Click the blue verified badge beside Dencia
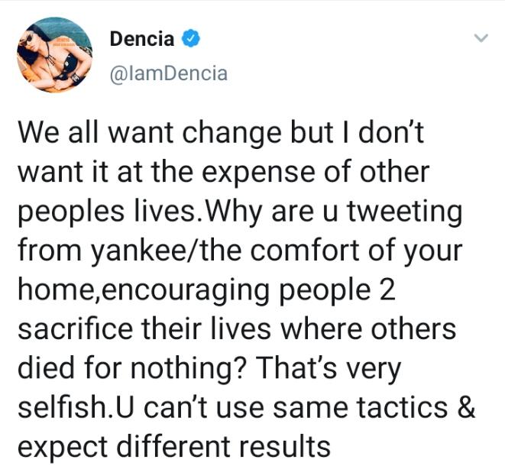Image resolution: width=505 pixels, height=466 pixels. (x=192, y=38)
